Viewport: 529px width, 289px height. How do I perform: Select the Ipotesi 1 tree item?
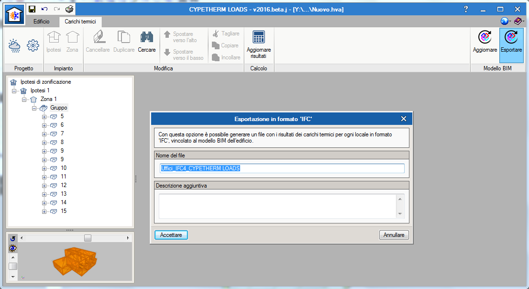tap(40, 90)
